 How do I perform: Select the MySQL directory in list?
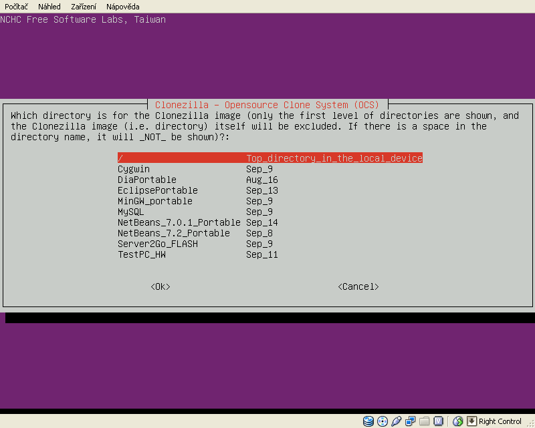click(x=130, y=212)
